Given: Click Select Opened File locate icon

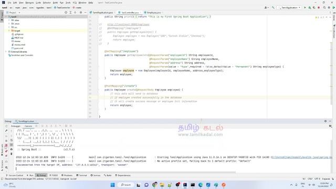Looking at the screenshot, I should pyautogui.click(x=66, y=13).
